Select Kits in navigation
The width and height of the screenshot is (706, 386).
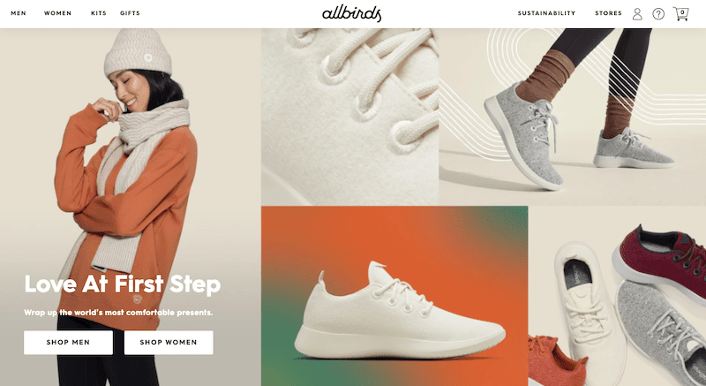[x=99, y=13]
